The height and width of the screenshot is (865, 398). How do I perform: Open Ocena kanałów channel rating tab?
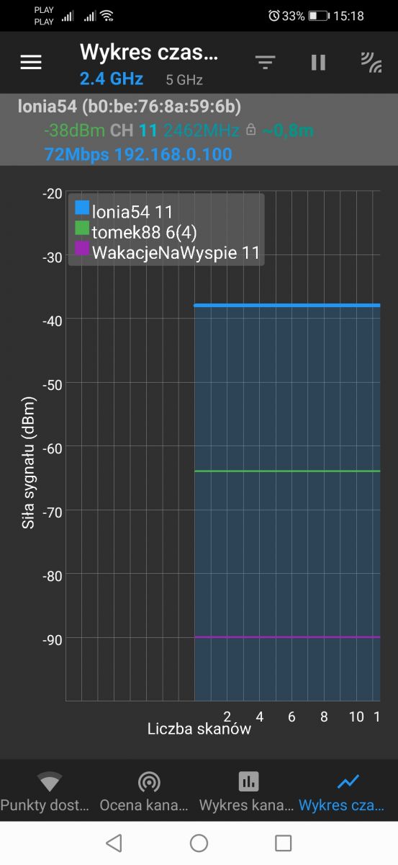coord(149,791)
